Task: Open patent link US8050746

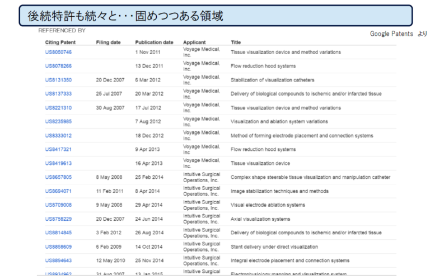Action: click(x=58, y=52)
